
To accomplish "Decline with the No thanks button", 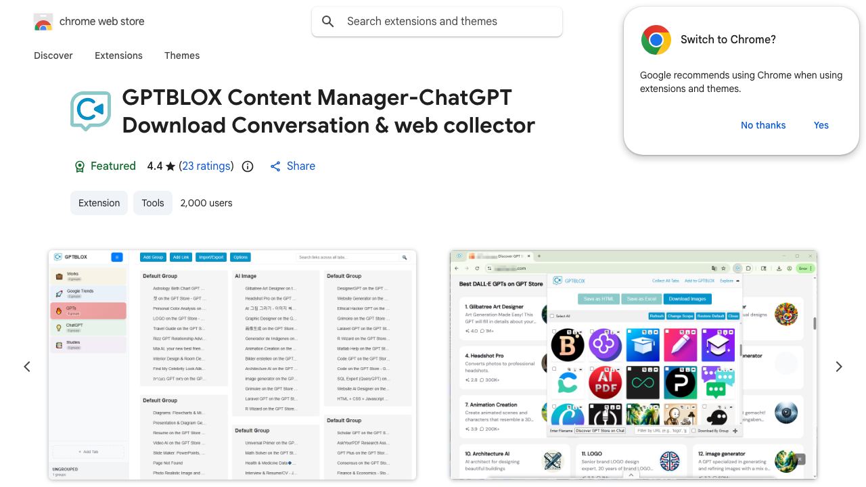I will [x=763, y=125].
